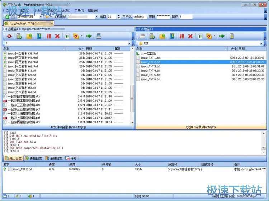Click the 路径 path input field
The image size is (269, 201).
click(186, 17)
